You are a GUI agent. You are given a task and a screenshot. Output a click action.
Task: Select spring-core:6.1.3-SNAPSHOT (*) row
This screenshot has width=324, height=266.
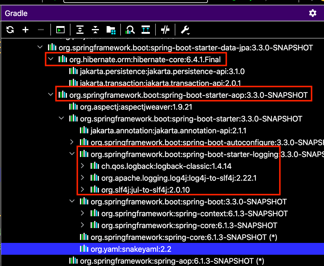click(x=162, y=237)
